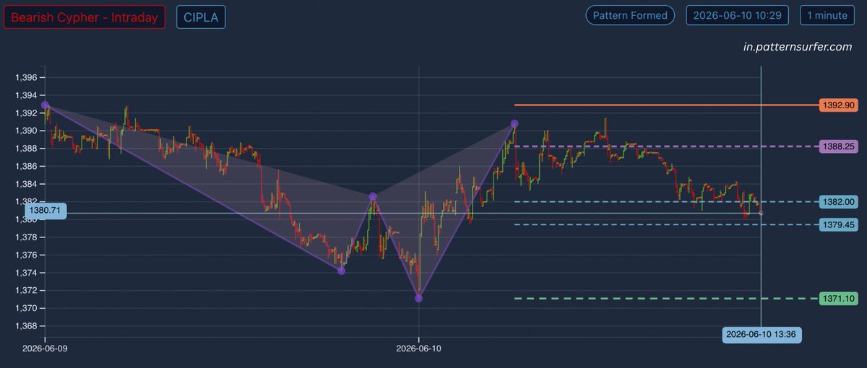This screenshot has width=867, height=368.
Task: Select the 1 minute timeframe box
Action: (x=827, y=15)
